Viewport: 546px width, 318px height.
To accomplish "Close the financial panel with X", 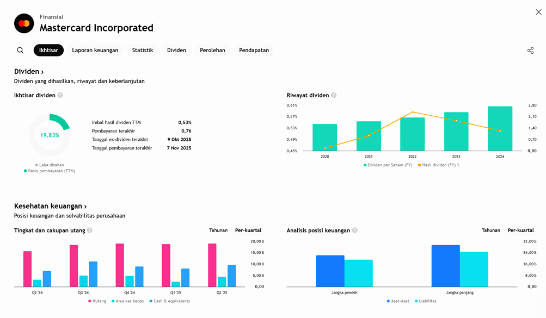I will click(x=538, y=12).
